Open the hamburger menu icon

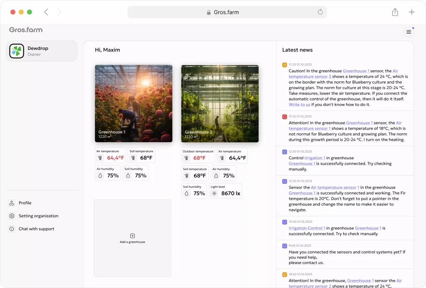pyautogui.click(x=409, y=32)
